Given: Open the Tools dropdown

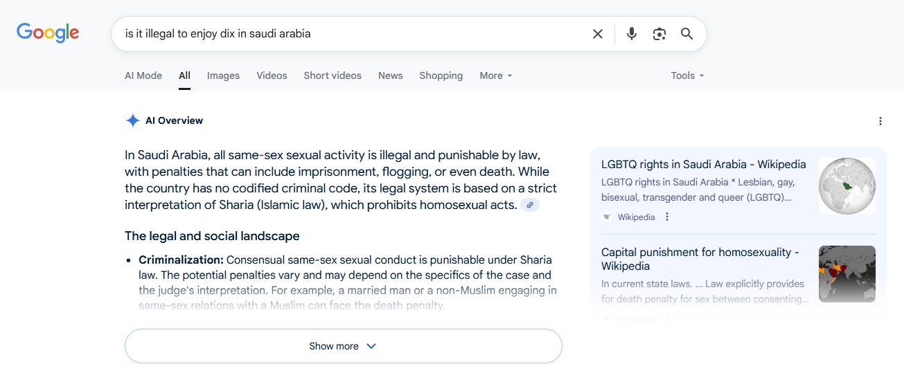Looking at the screenshot, I should (686, 75).
